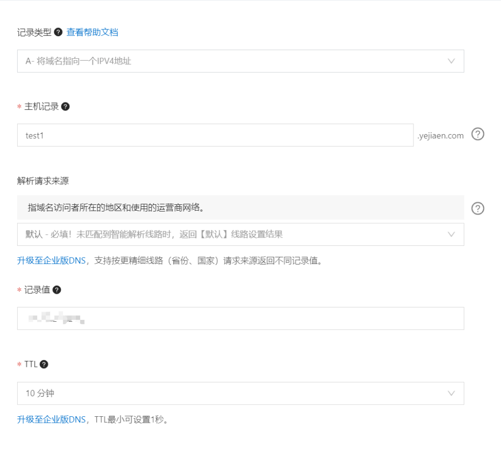Click the help icon beside 主机记录
The height and width of the screenshot is (454, 501).
tap(66, 106)
